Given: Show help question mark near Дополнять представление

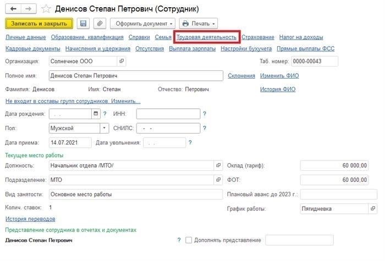Looking at the screenshot, I should (x=179, y=240).
